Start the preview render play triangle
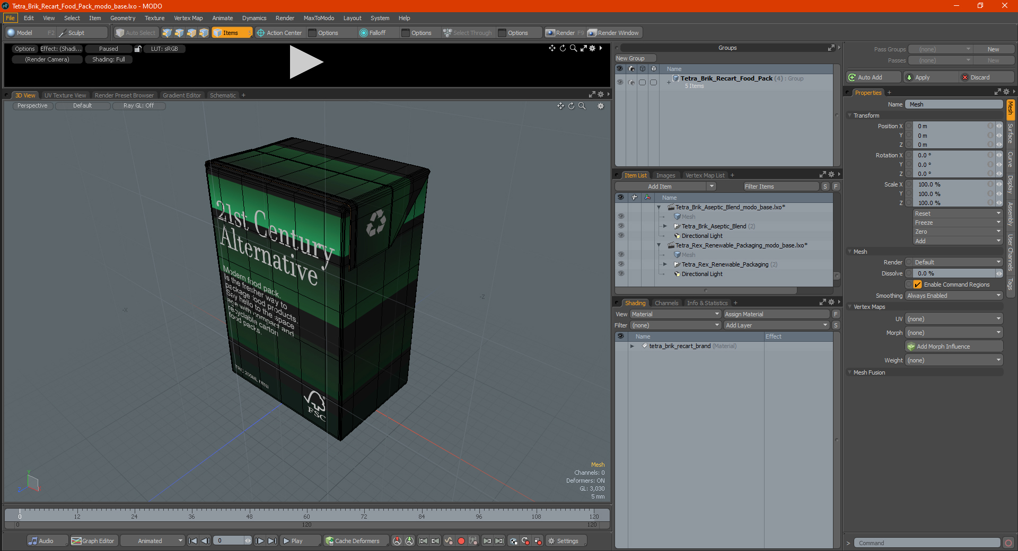This screenshot has width=1018, height=551. pos(305,62)
